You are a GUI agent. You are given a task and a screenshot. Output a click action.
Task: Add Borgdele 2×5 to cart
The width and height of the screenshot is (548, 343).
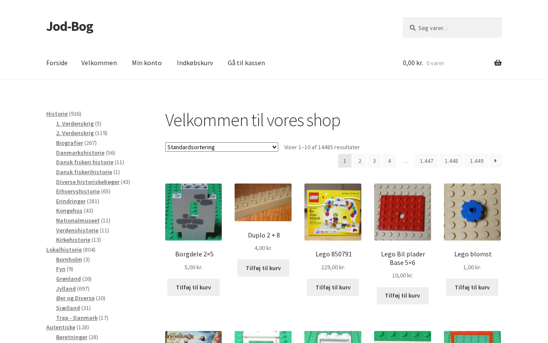(194, 287)
